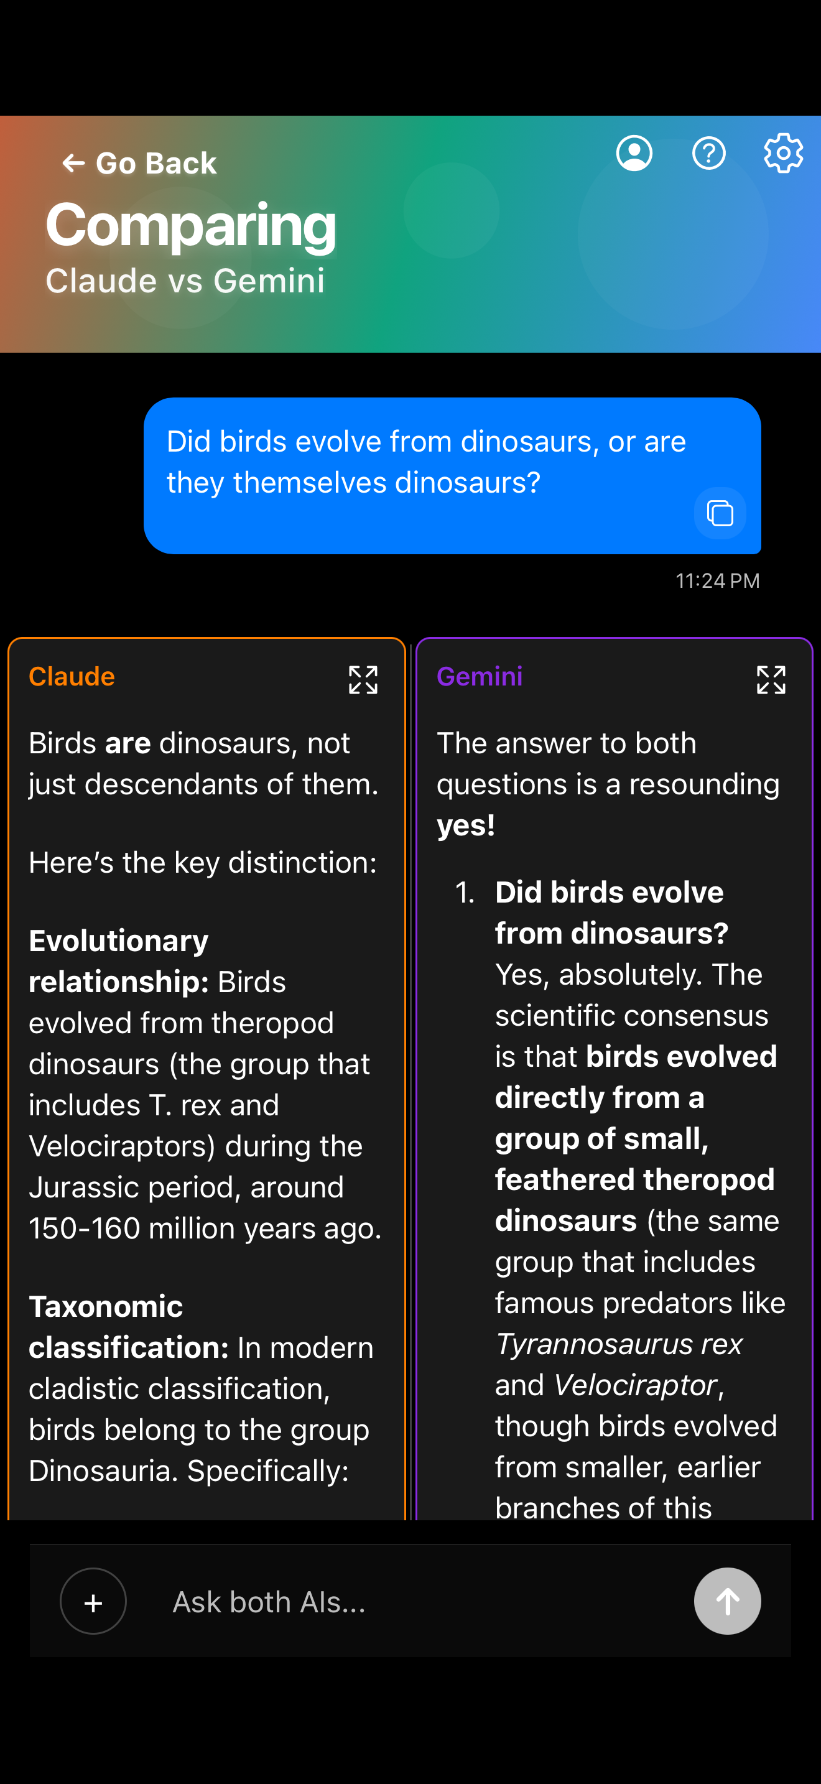Select the Claude panel header
821x1784 pixels.
tap(72, 677)
